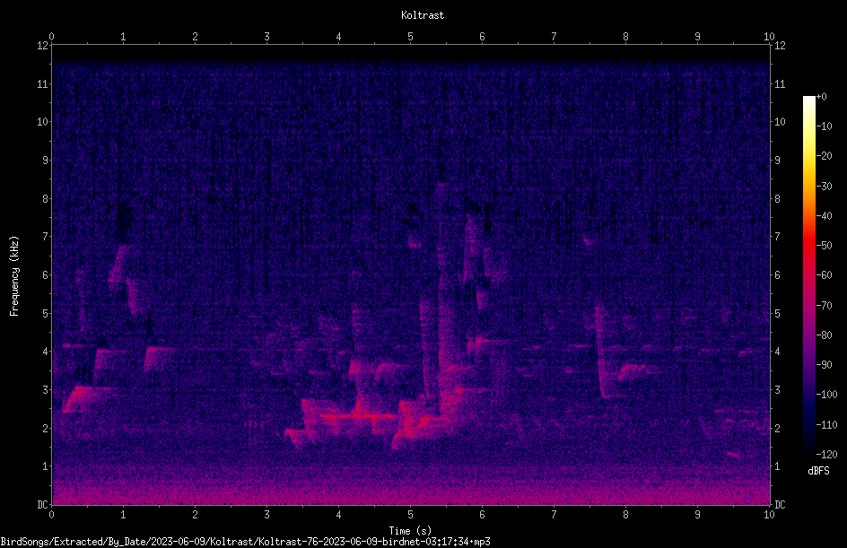
Task: Click the "12" tick on the left frequency axis
Action: tap(42, 46)
